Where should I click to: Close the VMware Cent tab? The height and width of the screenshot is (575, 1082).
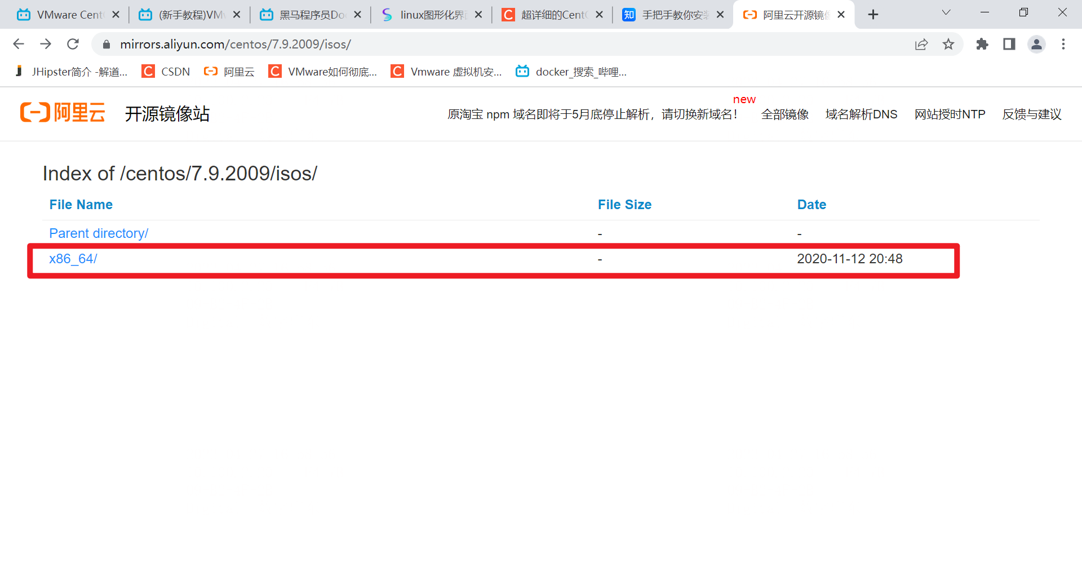116,15
